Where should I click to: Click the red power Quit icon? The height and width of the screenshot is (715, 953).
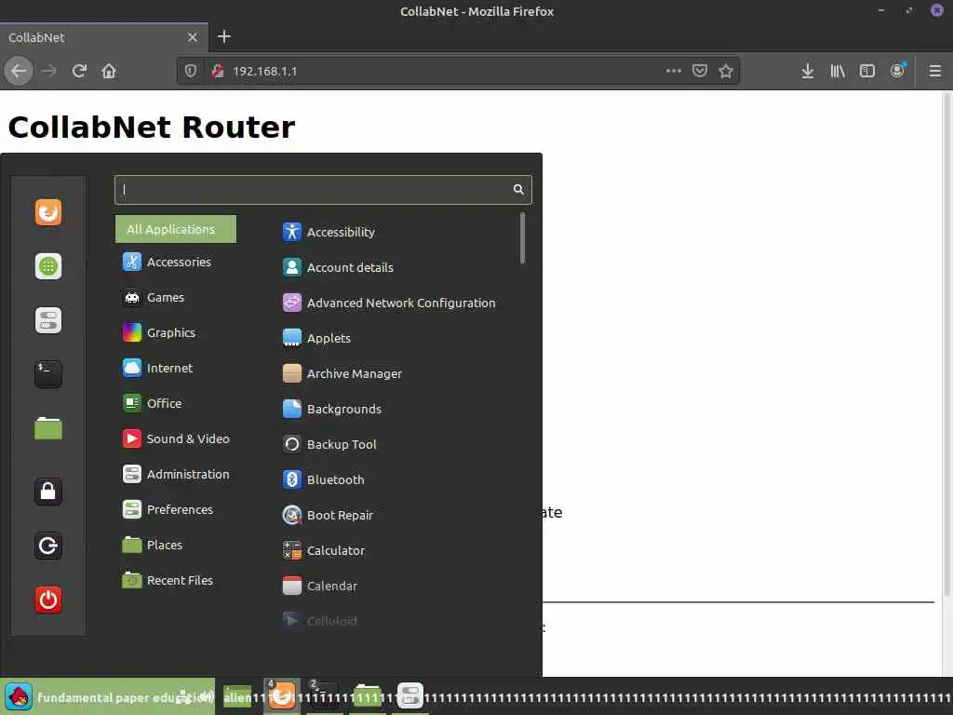click(x=48, y=600)
